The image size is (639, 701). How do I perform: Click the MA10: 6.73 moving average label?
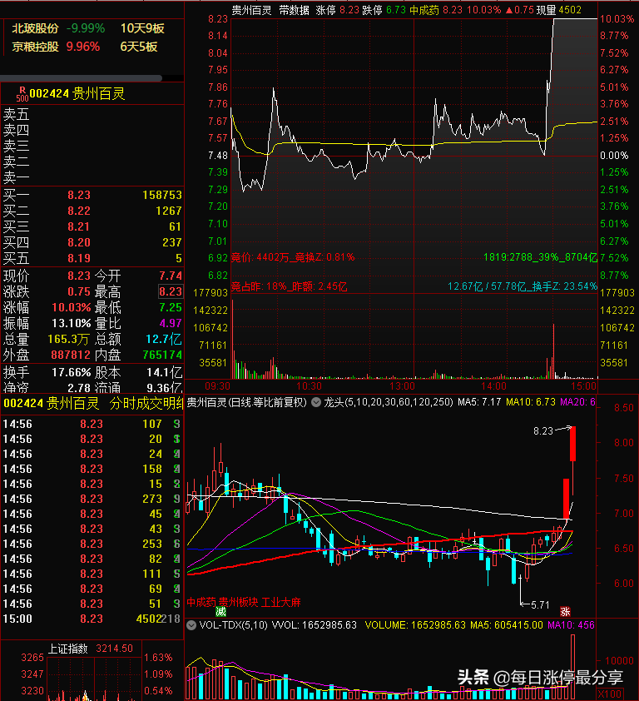531,402
